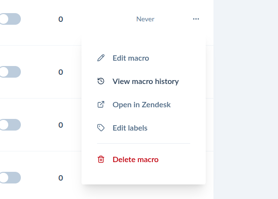Click the red trash can icon
Viewport: 278px width, 199px height.
pyautogui.click(x=101, y=159)
